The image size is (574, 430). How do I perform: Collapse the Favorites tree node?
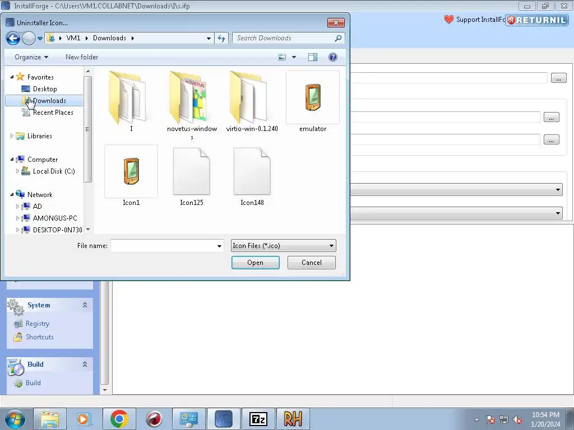point(12,77)
